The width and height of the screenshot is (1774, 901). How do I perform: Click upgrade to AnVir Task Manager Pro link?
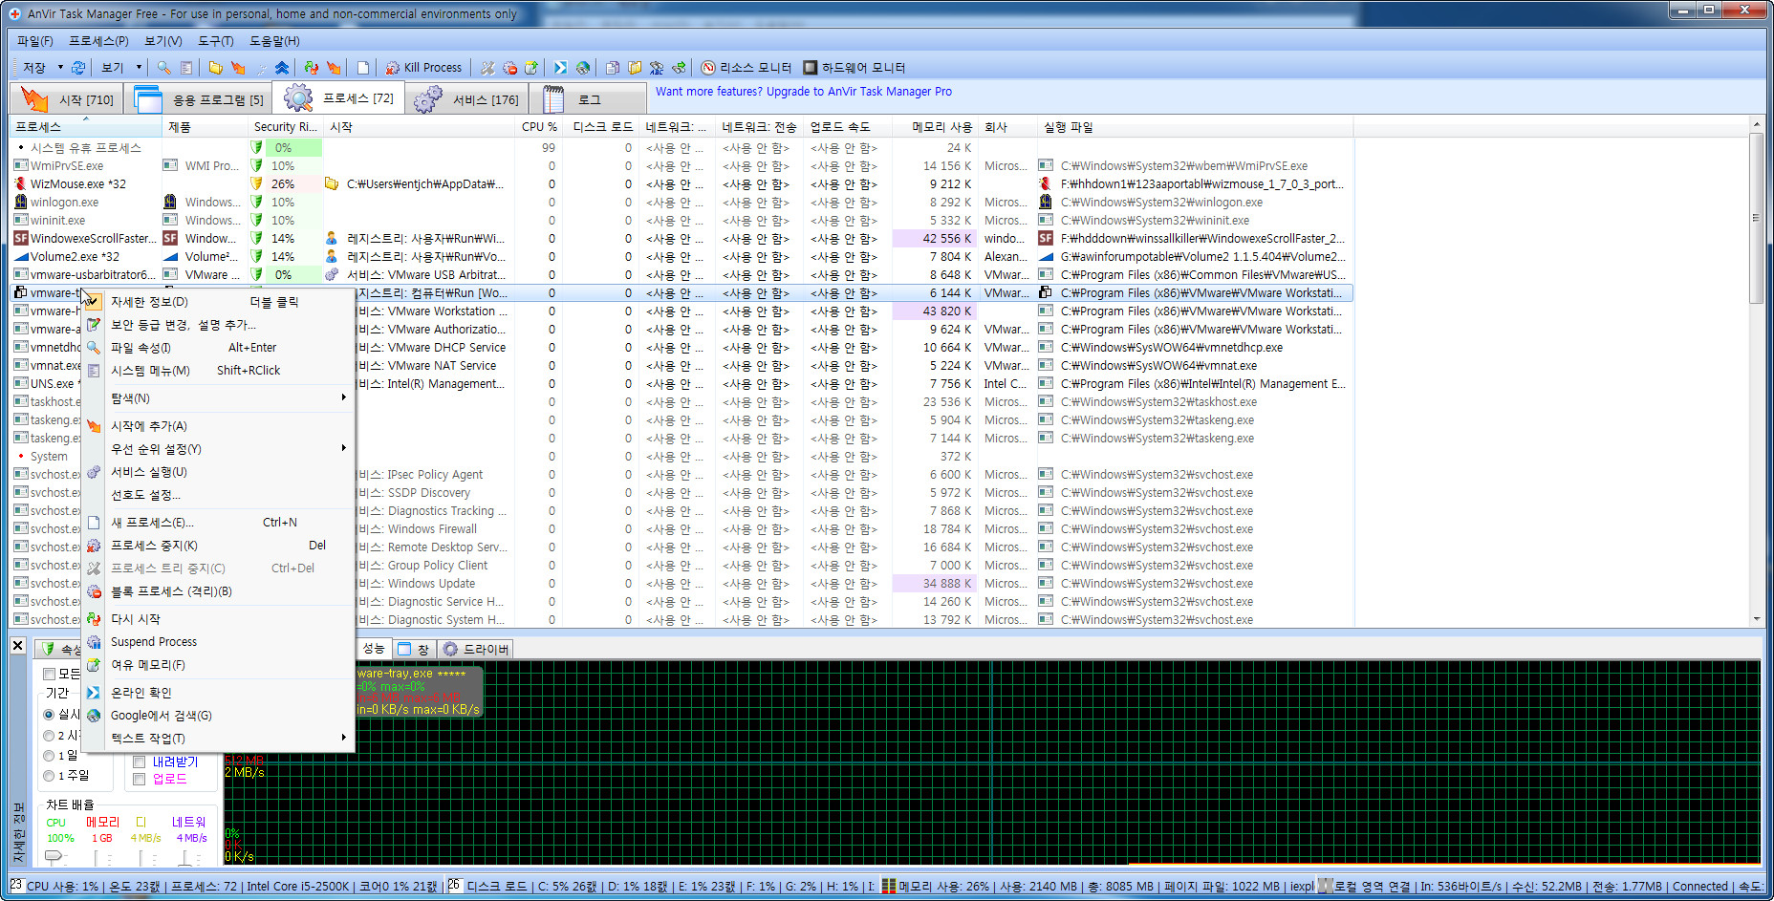tap(803, 92)
